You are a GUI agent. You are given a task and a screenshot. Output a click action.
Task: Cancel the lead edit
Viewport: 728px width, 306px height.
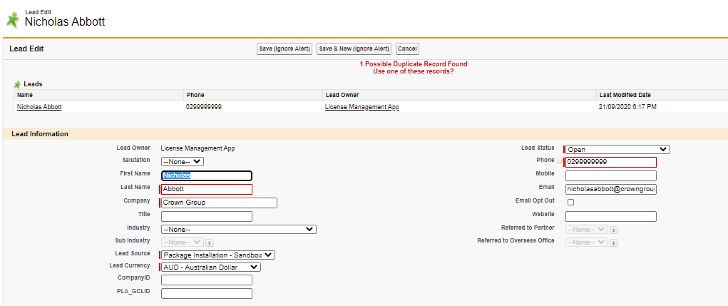407,49
